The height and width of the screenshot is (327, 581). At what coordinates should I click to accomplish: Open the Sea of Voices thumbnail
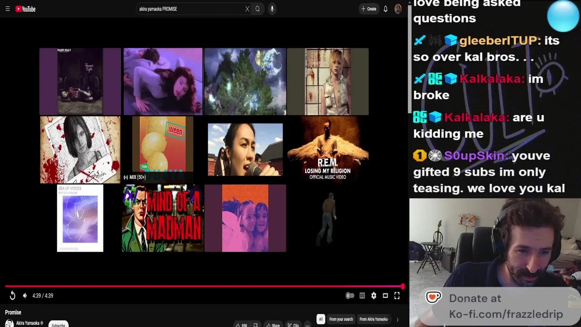[80, 218]
